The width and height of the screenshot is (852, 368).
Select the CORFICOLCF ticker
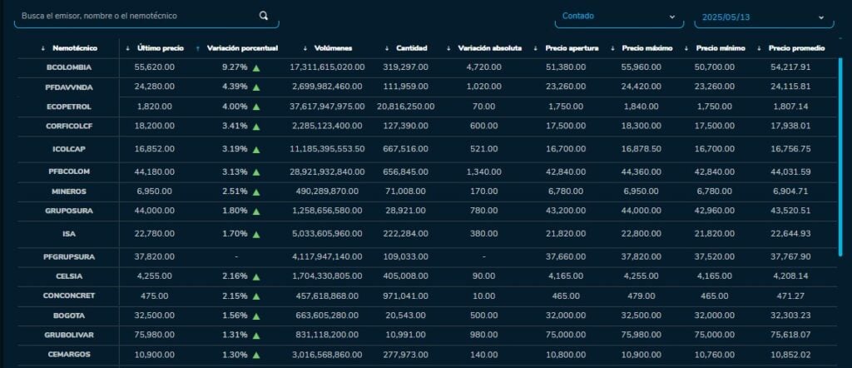coord(69,126)
